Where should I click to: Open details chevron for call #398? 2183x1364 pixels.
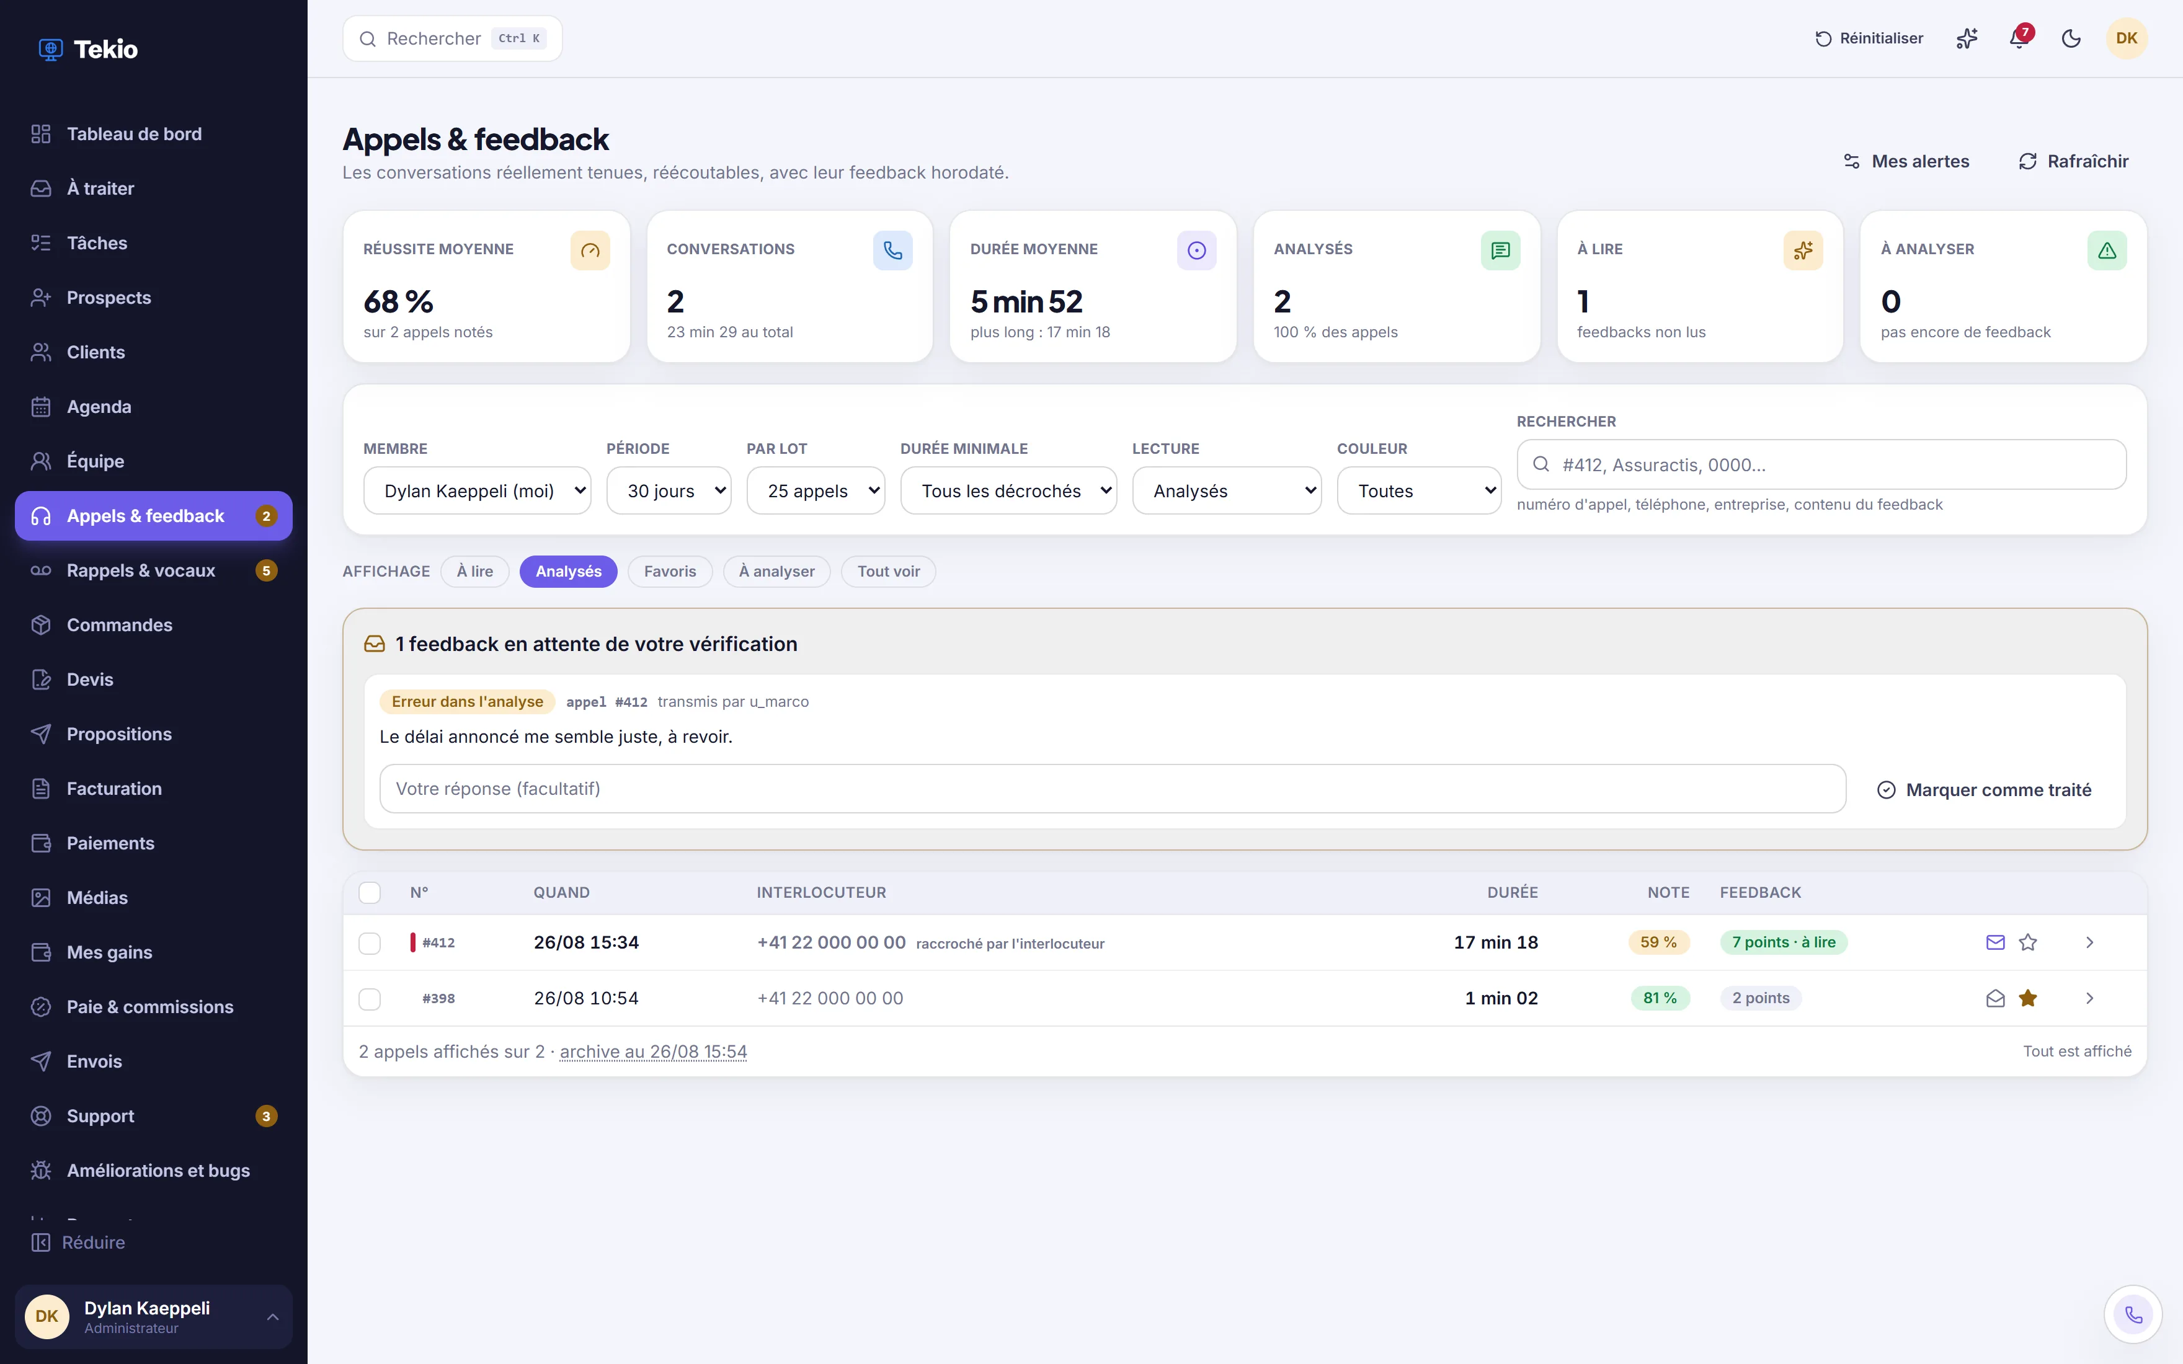point(2089,998)
